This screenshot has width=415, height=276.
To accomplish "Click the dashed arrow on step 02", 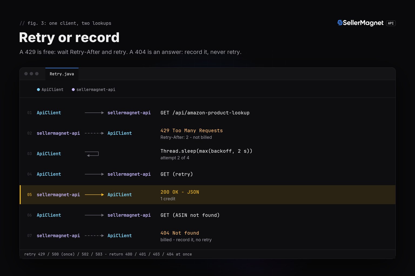I will [x=94, y=133].
